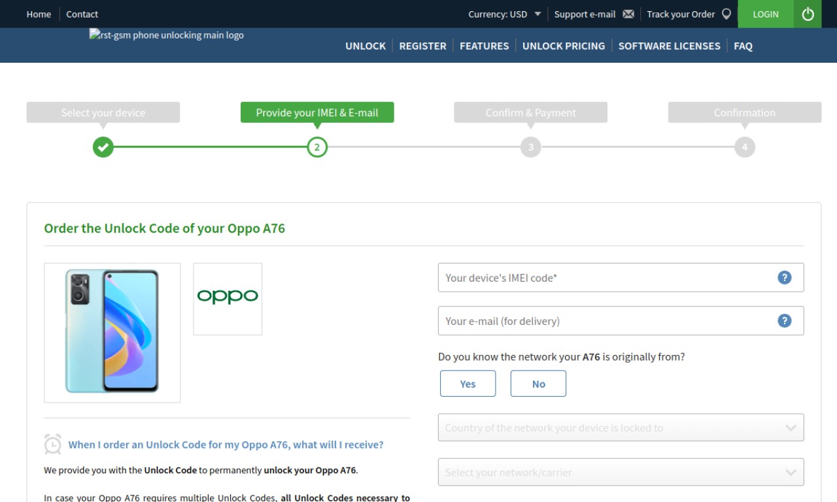Screen dimensions: 837x502
Task: Click the Track your Order link
Action: tap(681, 14)
